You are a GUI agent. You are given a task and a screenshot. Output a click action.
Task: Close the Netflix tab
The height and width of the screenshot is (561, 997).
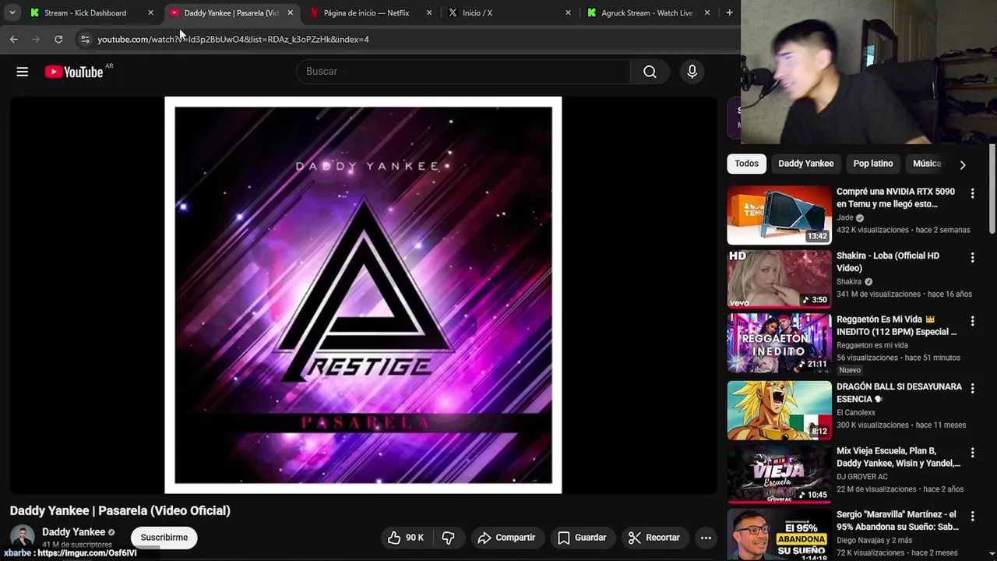pyautogui.click(x=428, y=12)
